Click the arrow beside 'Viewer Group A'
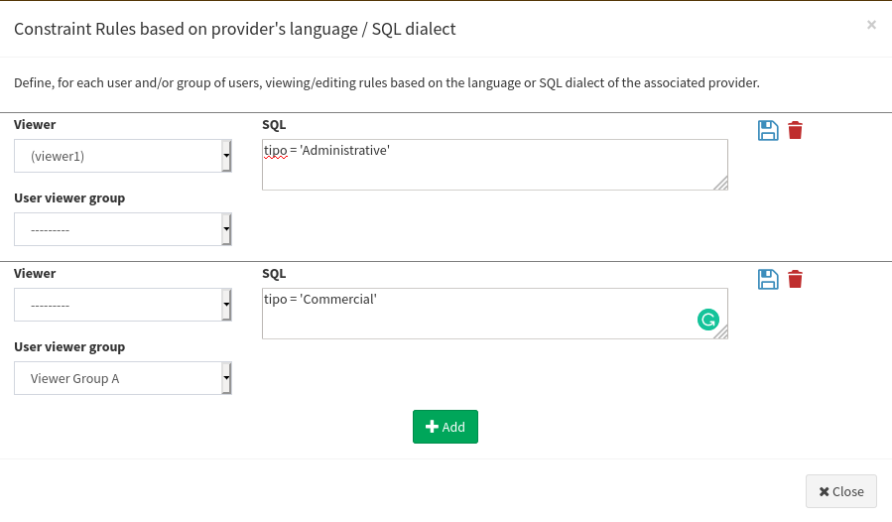 tap(226, 378)
